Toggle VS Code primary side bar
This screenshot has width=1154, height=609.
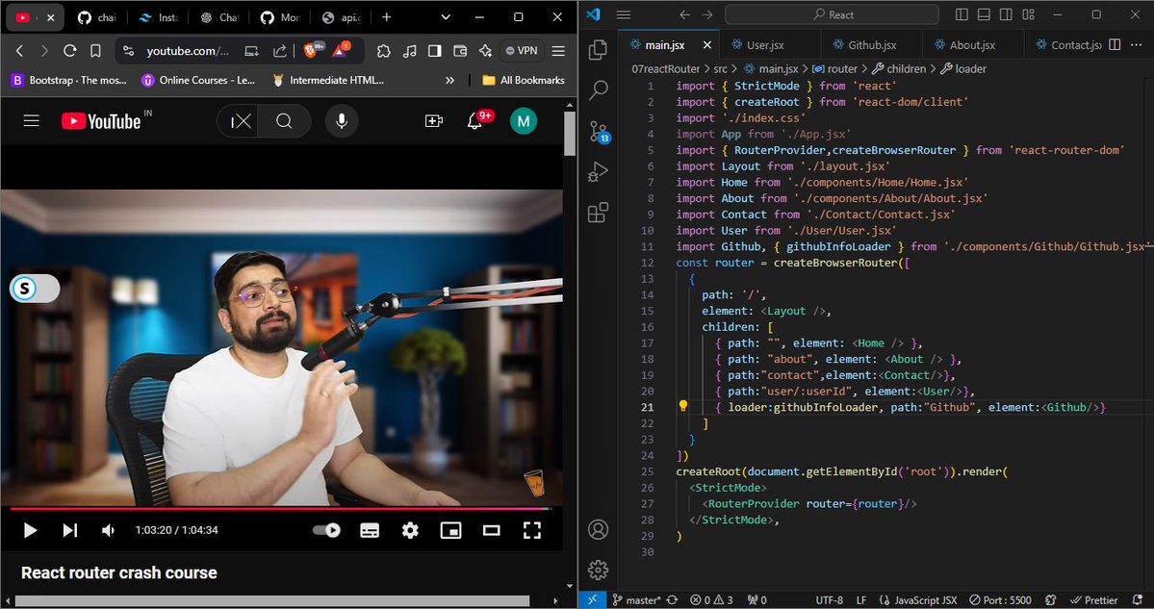click(x=962, y=14)
